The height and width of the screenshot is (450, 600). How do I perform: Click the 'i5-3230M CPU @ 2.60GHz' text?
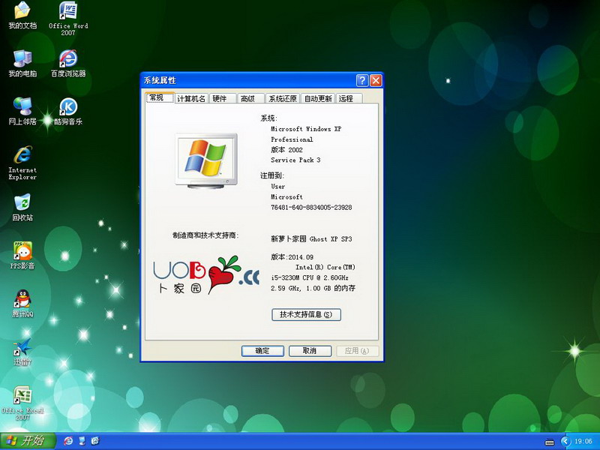(x=310, y=277)
